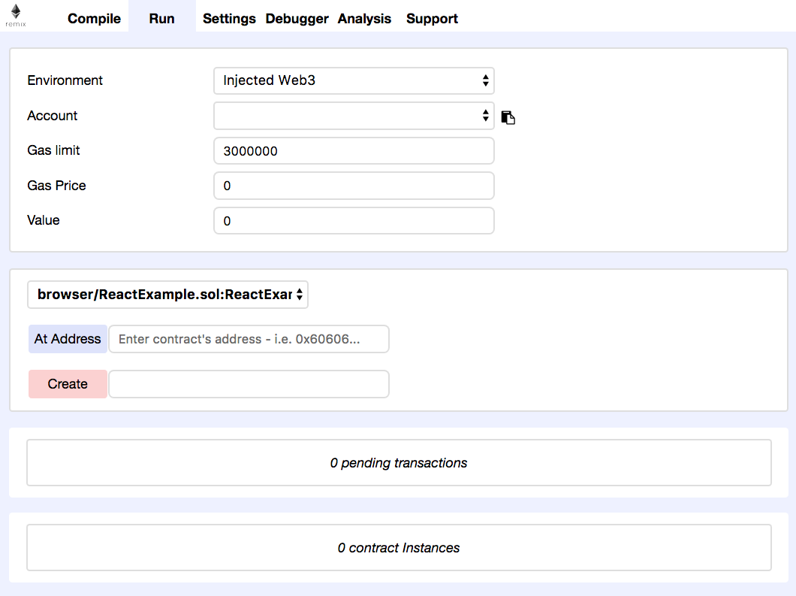Click the contract Instances panel

click(x=399, y=548)
